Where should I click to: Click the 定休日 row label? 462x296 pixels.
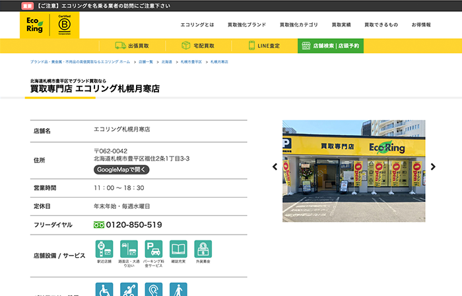42,206
